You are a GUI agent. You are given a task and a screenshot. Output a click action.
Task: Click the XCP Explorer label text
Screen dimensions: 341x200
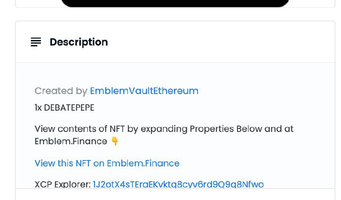point(63,184)
